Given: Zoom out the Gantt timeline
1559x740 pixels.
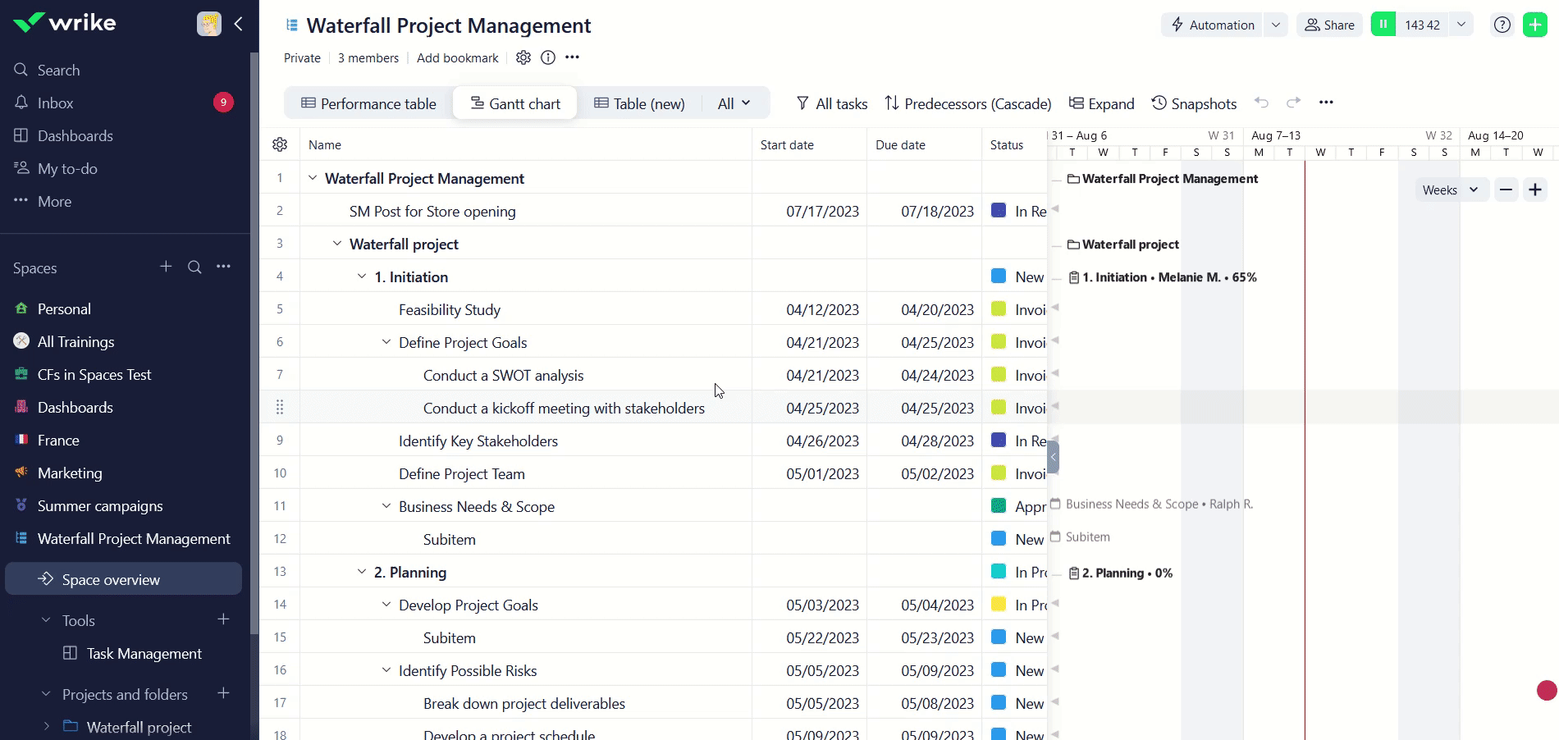Looking at the screenshot, I should [1506, 190].
